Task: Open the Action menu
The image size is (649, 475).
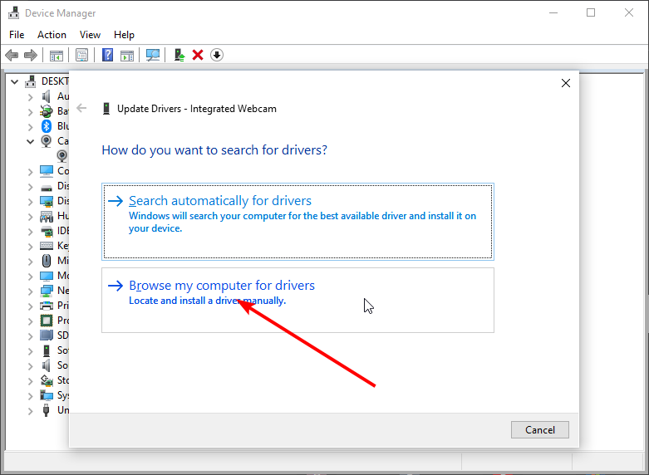Action: (x=52, y=35)
